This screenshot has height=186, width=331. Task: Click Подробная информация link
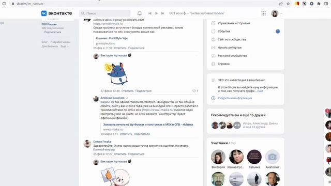point(235,98)
